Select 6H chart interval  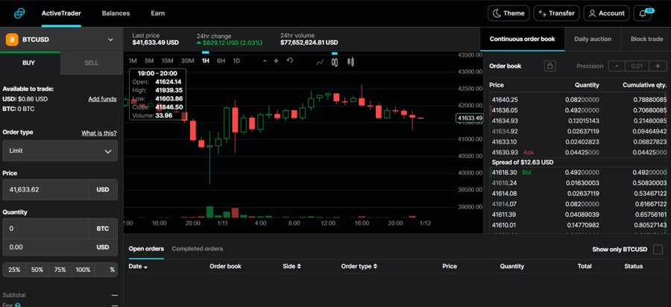[x=221, y=60]
